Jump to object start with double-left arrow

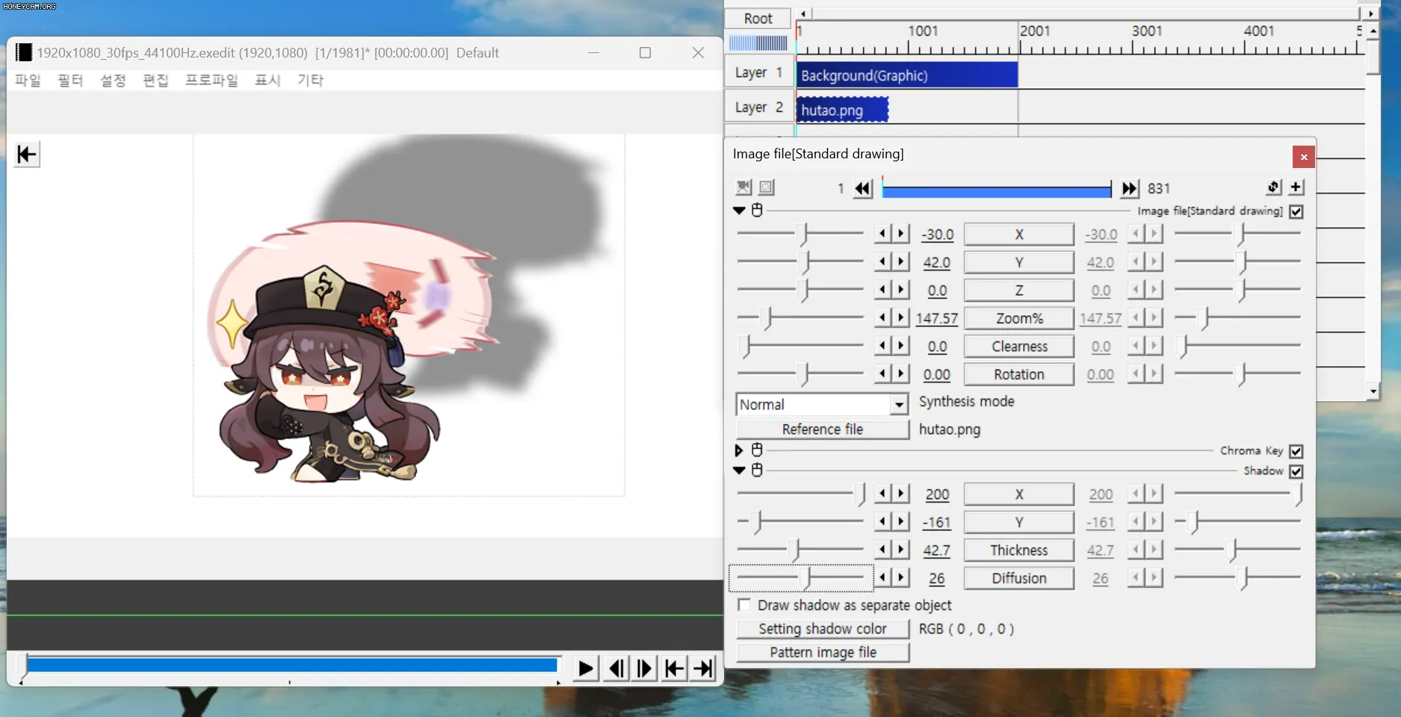(863, 188)
